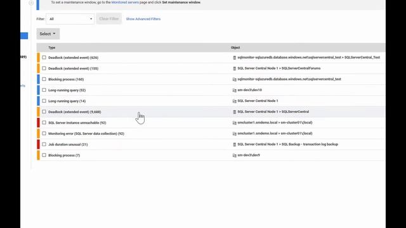This screenshot has width=406, height=228.
Task: Click server icon in SQL Server instance unreachable row
Action: click(x=235, y=123)
